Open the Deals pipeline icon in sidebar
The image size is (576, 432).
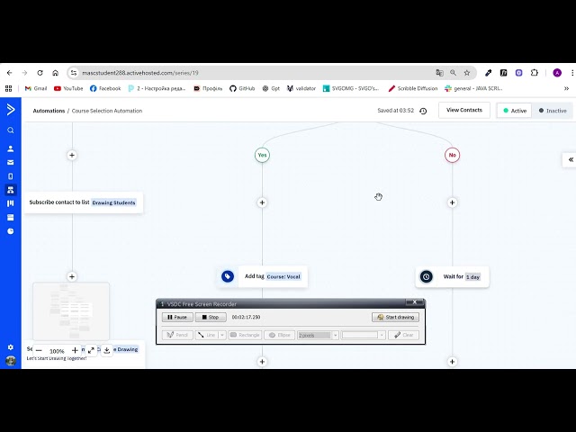point(11,203)
